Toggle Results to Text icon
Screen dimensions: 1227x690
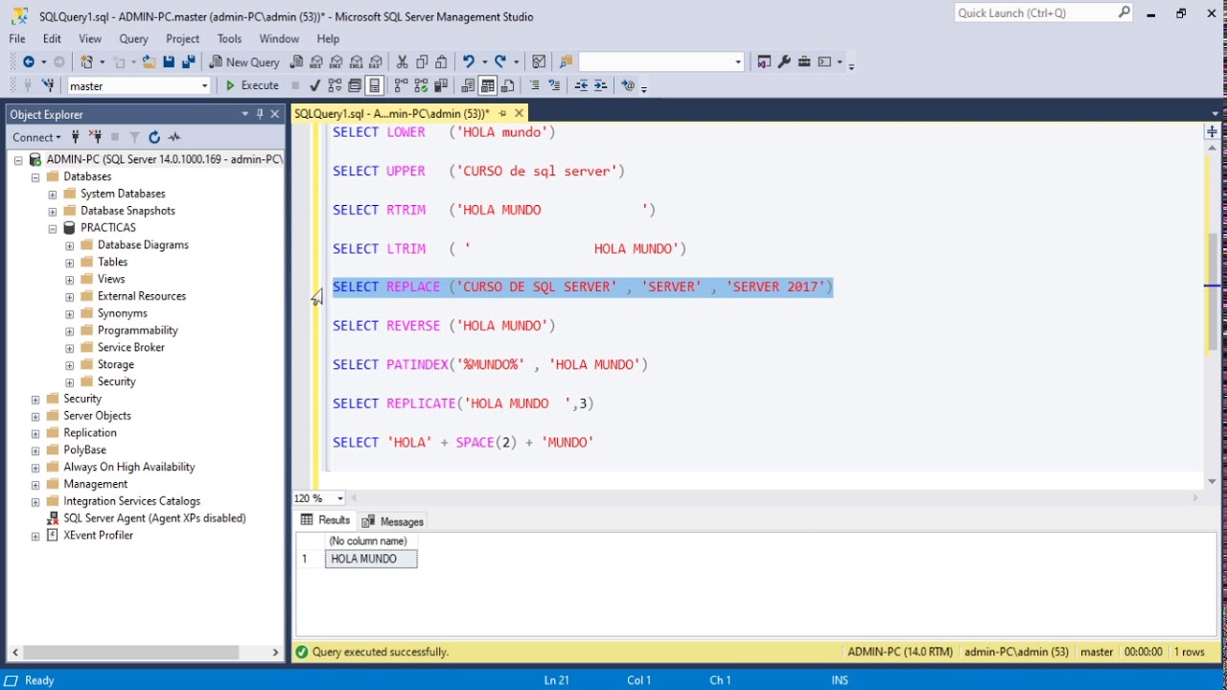[468, 85]
